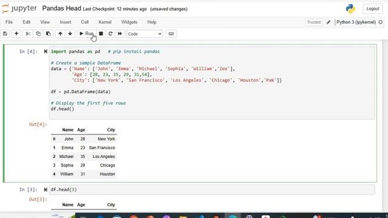Click the Jupyter logo

coord(19,8)
